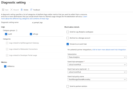The height and width of the screenshot is (95, 133).
Task: Uncheck Stream to an event hub
Action: pos(68,44)
